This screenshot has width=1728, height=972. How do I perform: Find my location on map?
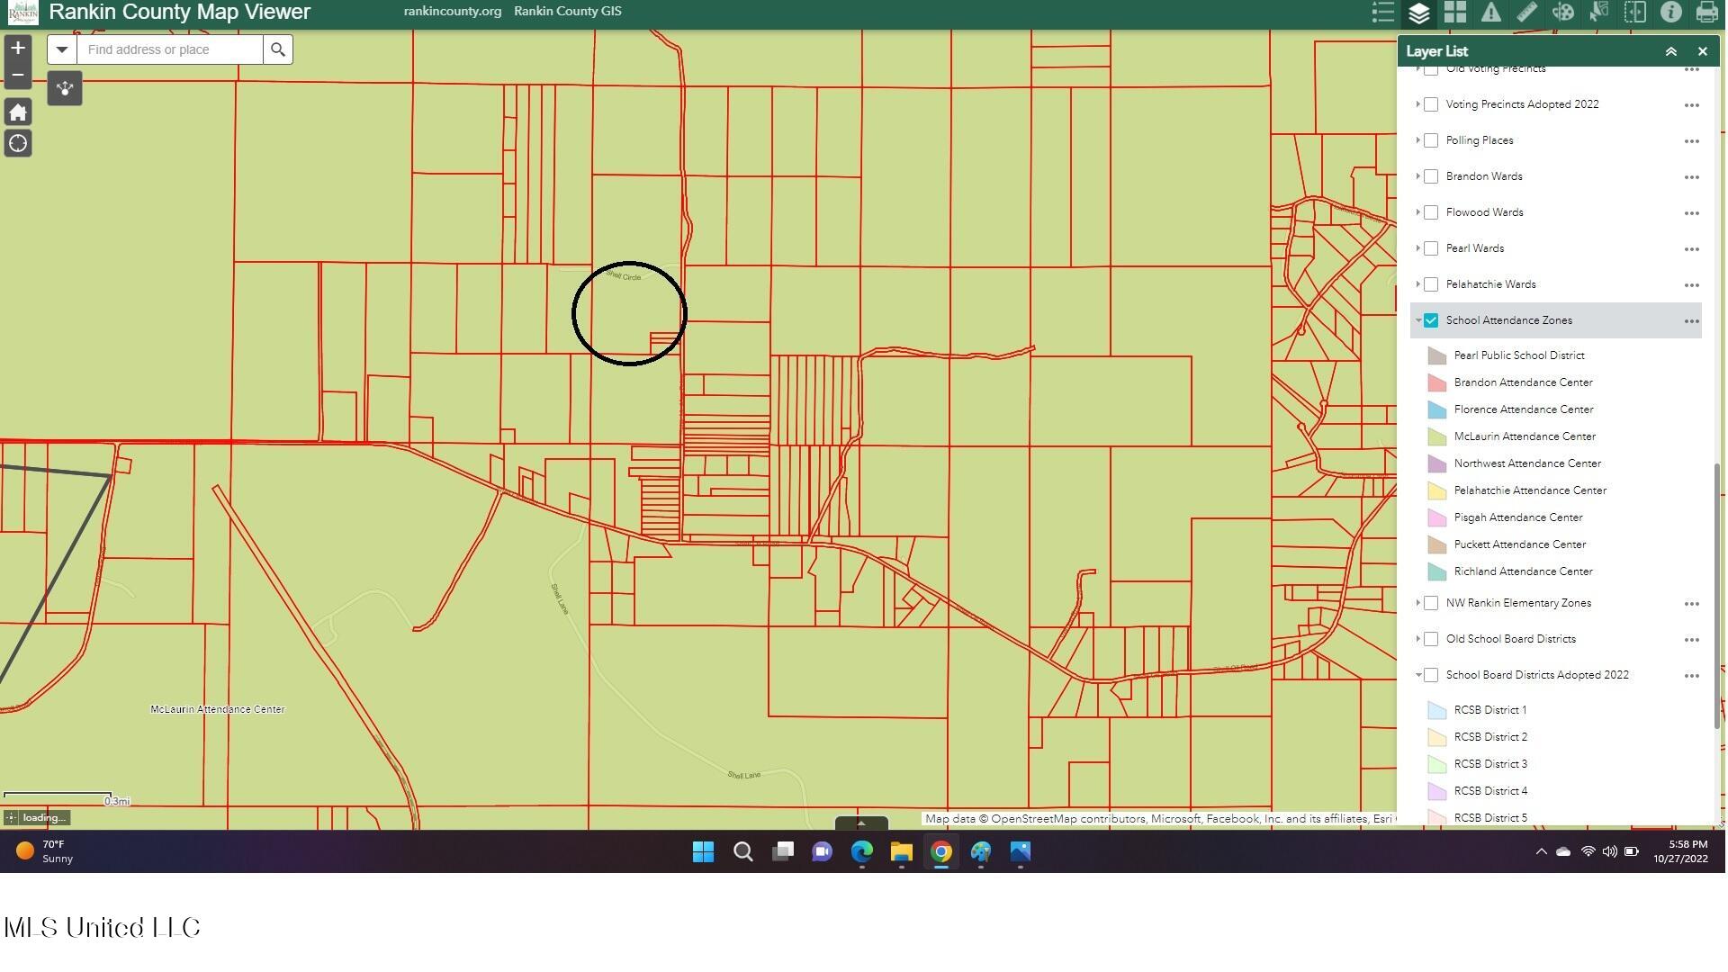(18, 144)
